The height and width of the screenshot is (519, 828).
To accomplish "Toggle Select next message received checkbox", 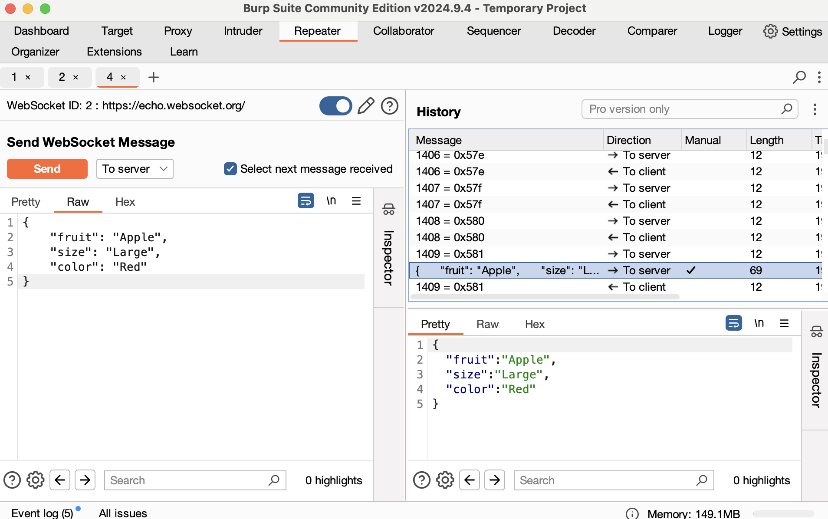I will (x=230, y=169).
